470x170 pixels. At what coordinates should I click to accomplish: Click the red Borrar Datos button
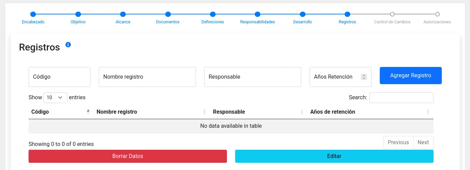click(127, 156)
